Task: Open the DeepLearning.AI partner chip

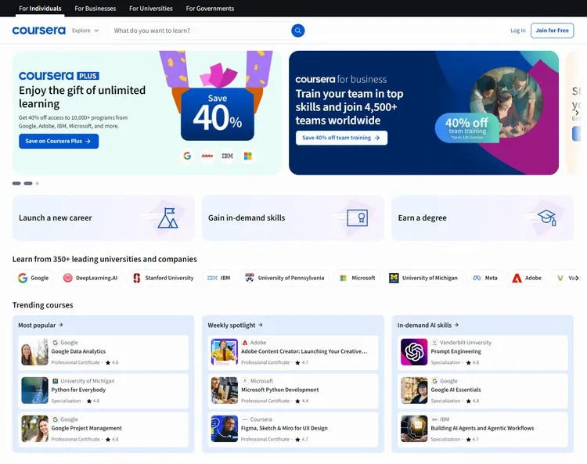Action: [x=90, y=278]
